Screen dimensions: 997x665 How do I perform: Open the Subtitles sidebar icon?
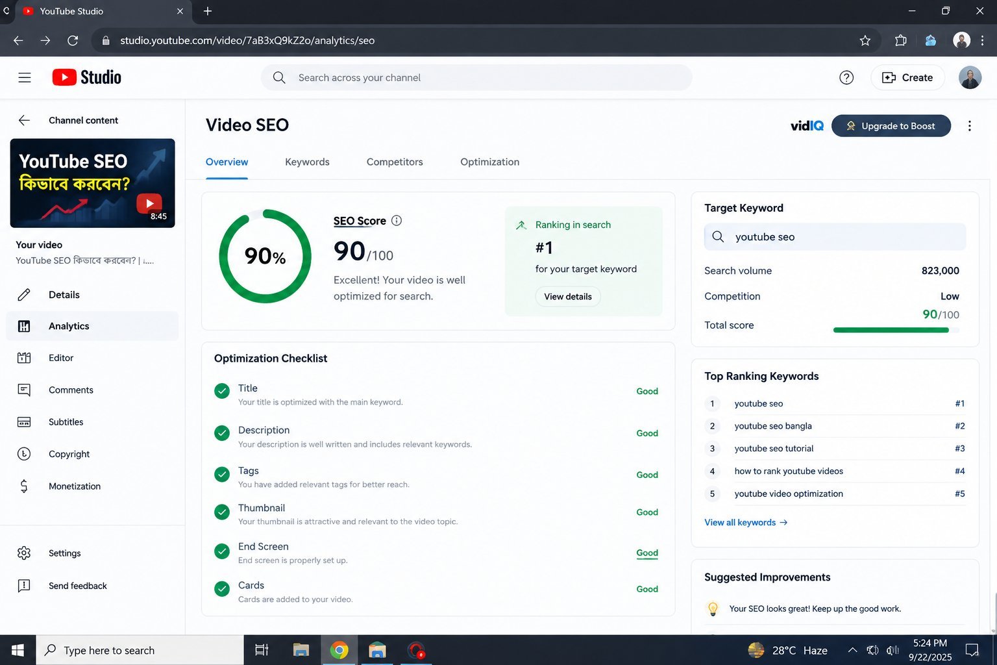[24, 422]
